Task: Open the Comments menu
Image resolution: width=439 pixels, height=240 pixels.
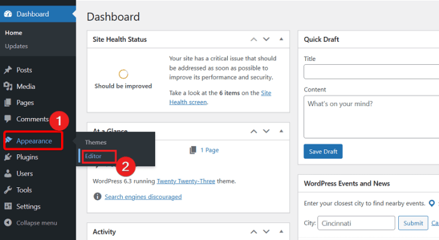Action: [32, 119]
